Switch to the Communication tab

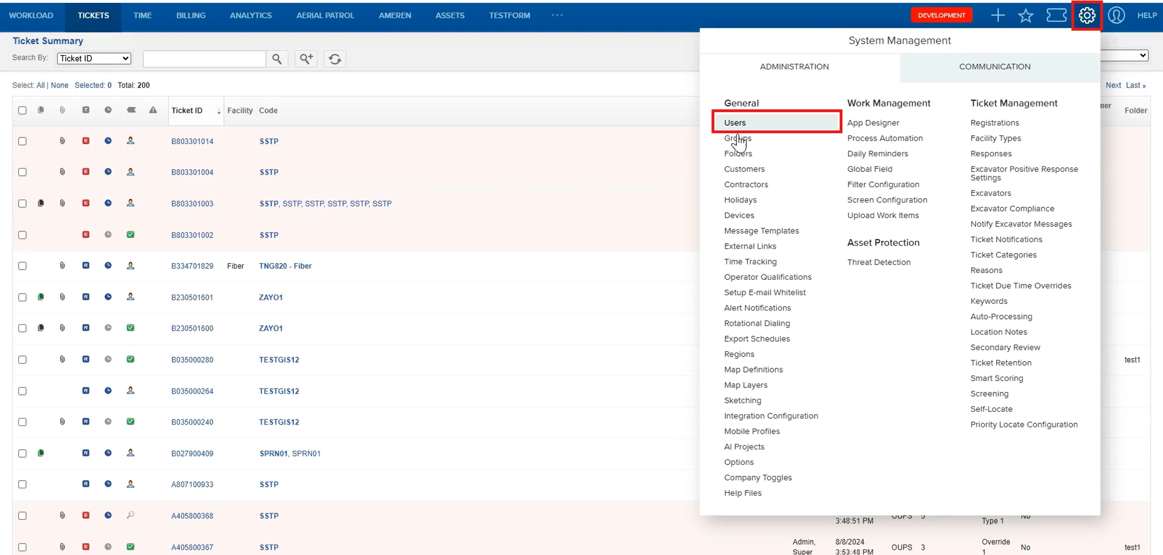[995, 67]
